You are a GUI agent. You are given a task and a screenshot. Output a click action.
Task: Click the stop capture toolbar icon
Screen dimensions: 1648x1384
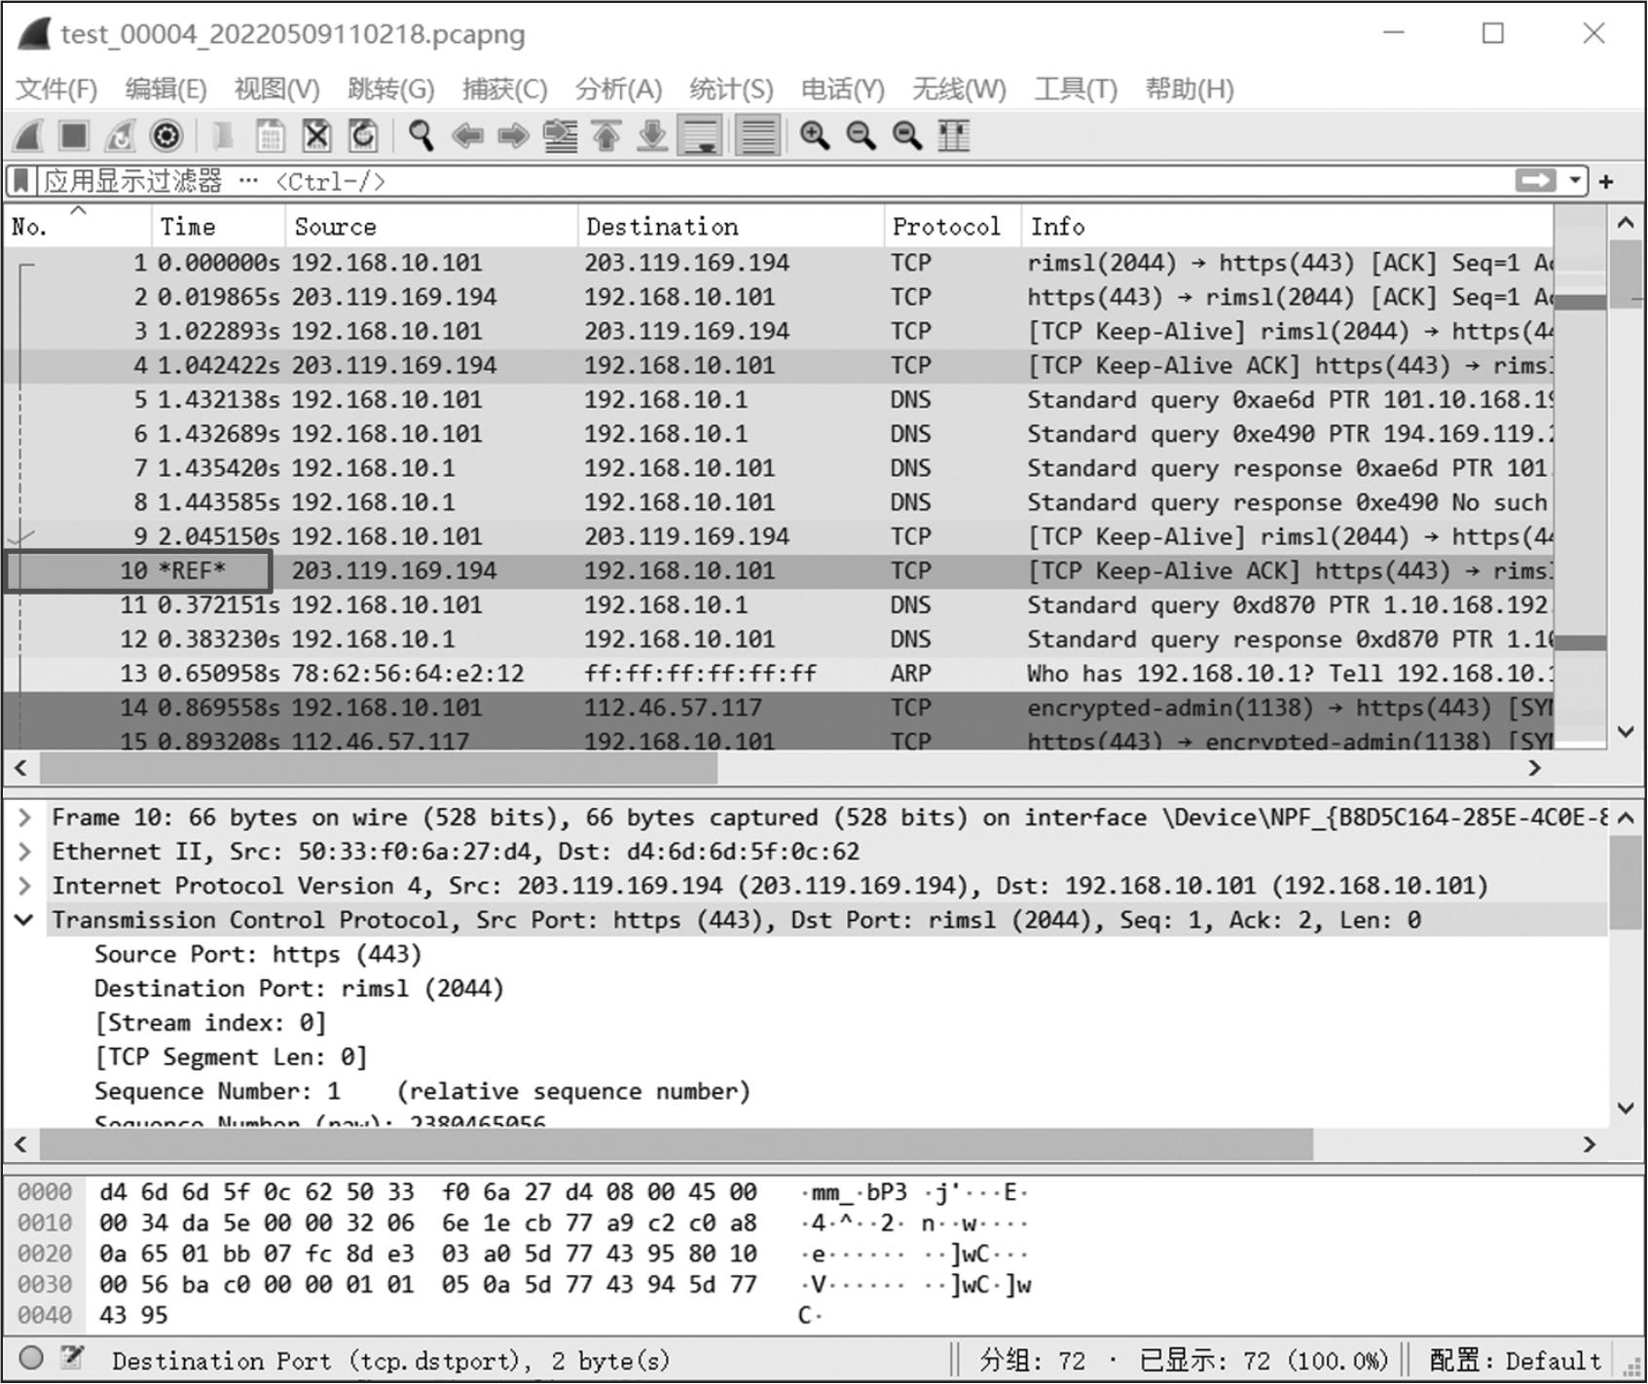coord(74,136)
